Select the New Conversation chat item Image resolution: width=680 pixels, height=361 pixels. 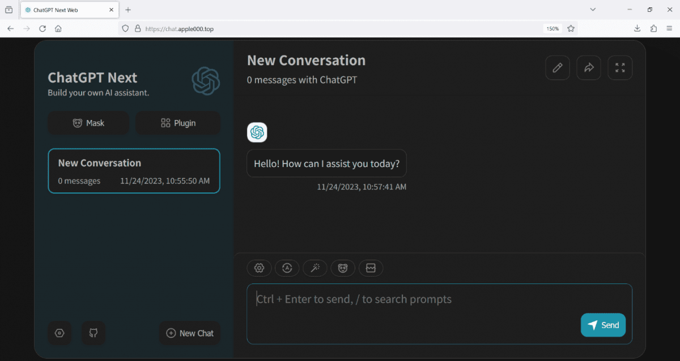pyautogui.click(x=134, y=171)
